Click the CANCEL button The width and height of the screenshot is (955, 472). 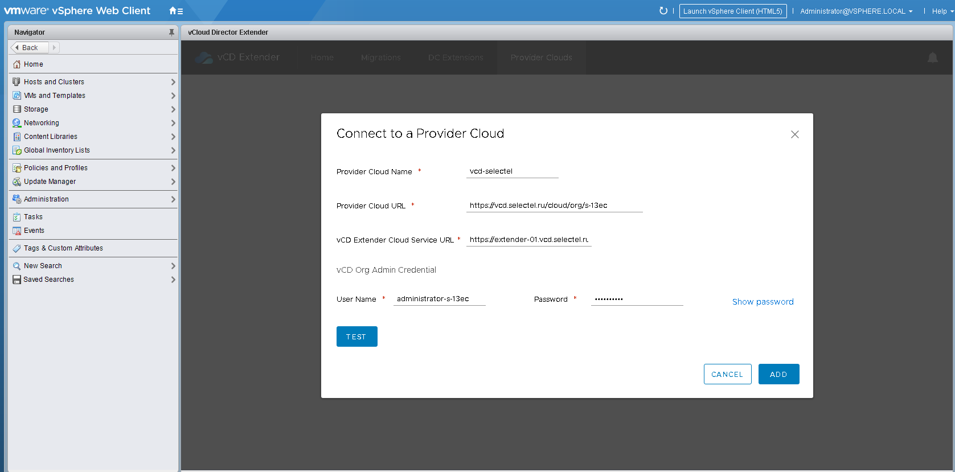click(728, 374)
